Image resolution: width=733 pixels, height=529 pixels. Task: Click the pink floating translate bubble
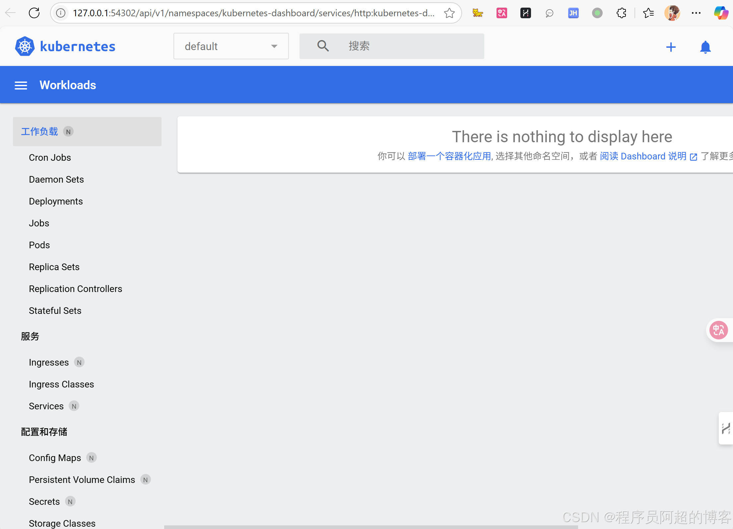pyautogui.click(x=718, y=330)
